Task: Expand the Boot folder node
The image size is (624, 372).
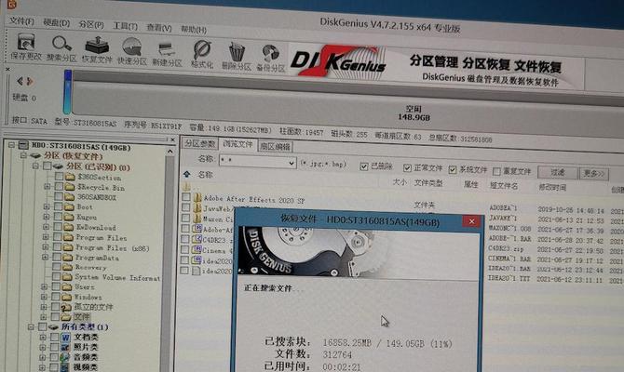Action: 47,206
